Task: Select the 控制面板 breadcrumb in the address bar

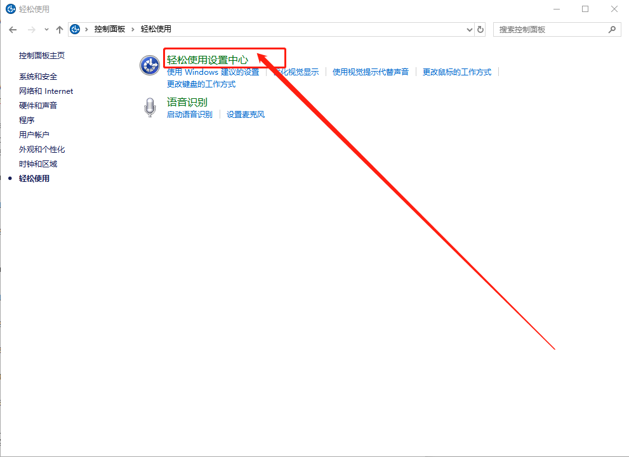Action: pos(109,29)
